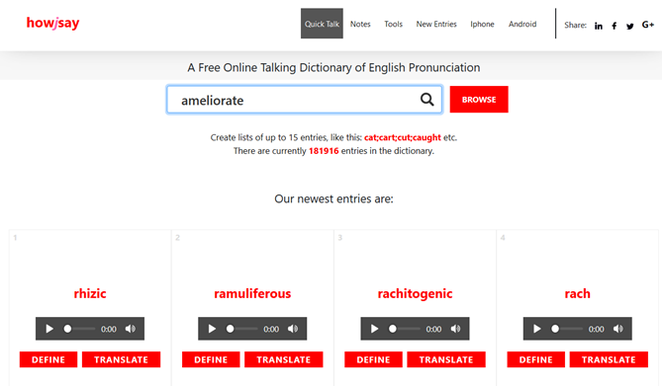Click the search field containing ameliorate
Image resolution: width=663 pixels, height=387 pixels.
(305, 100)
